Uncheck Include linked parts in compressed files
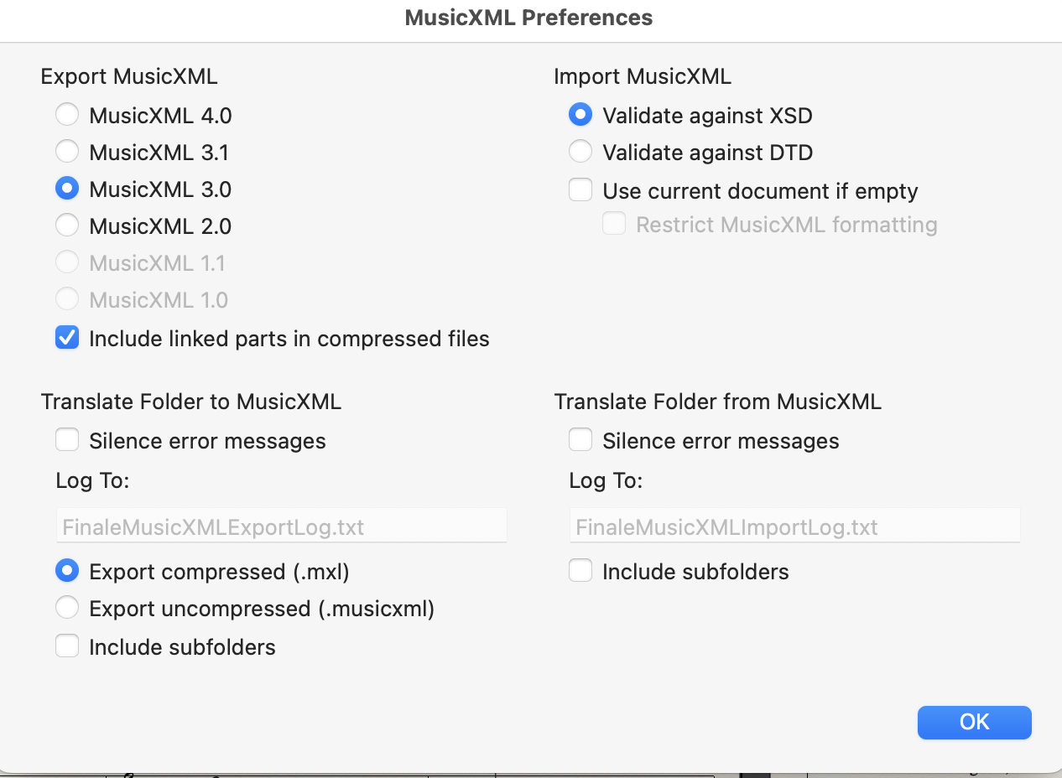Viewport: 1062px width, 778px height. click(x=67, y=339)
